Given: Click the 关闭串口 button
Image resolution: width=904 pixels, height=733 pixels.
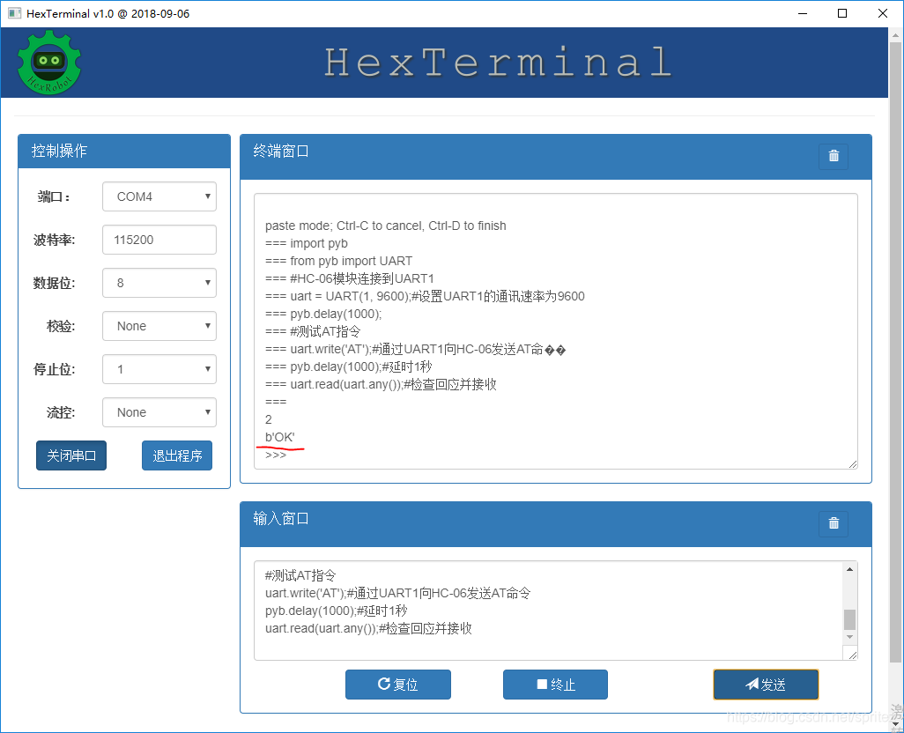Looking at the screenshot, I should (x=71, y=455).
